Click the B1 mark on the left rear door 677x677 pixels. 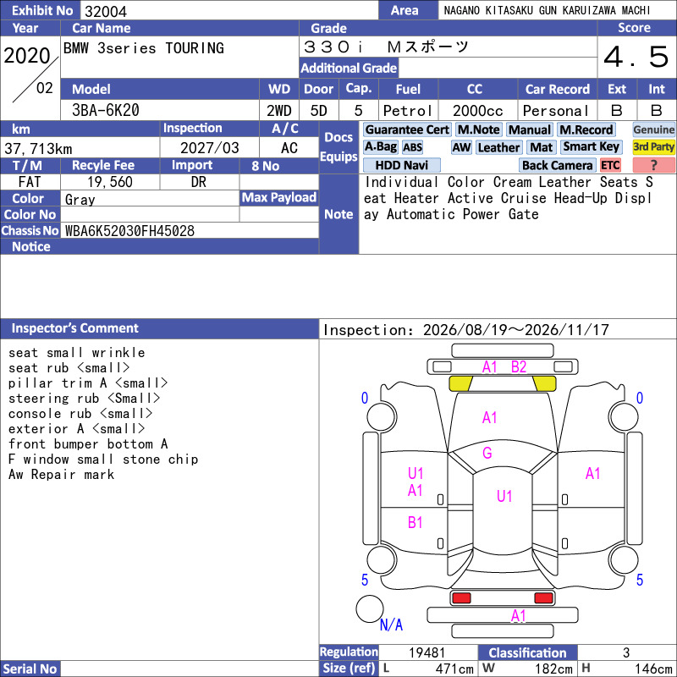point(415,522)
